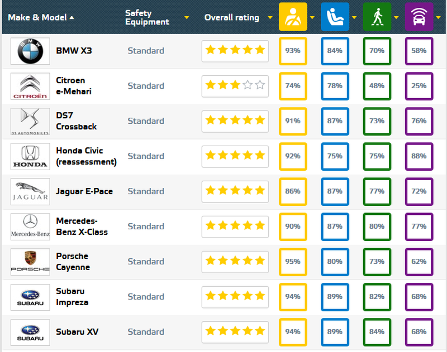Click the Jaguar logo thumbnail
The width and height of the screenshot is (447, 352).
30,191
